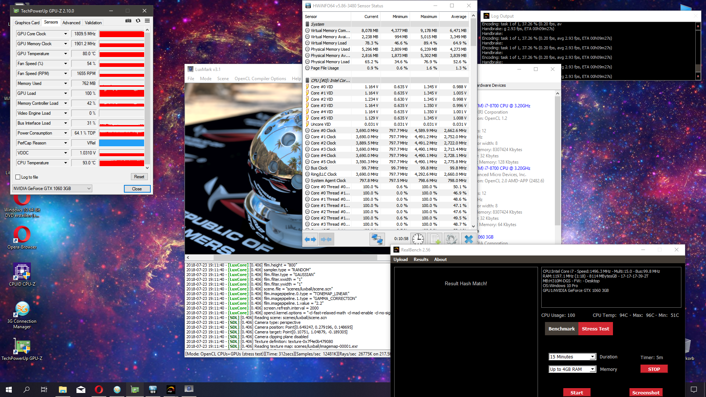706x397 pixels.
Task: Click the GPU-Z screenshot camera icon
Action: click(x=128, y=21)
